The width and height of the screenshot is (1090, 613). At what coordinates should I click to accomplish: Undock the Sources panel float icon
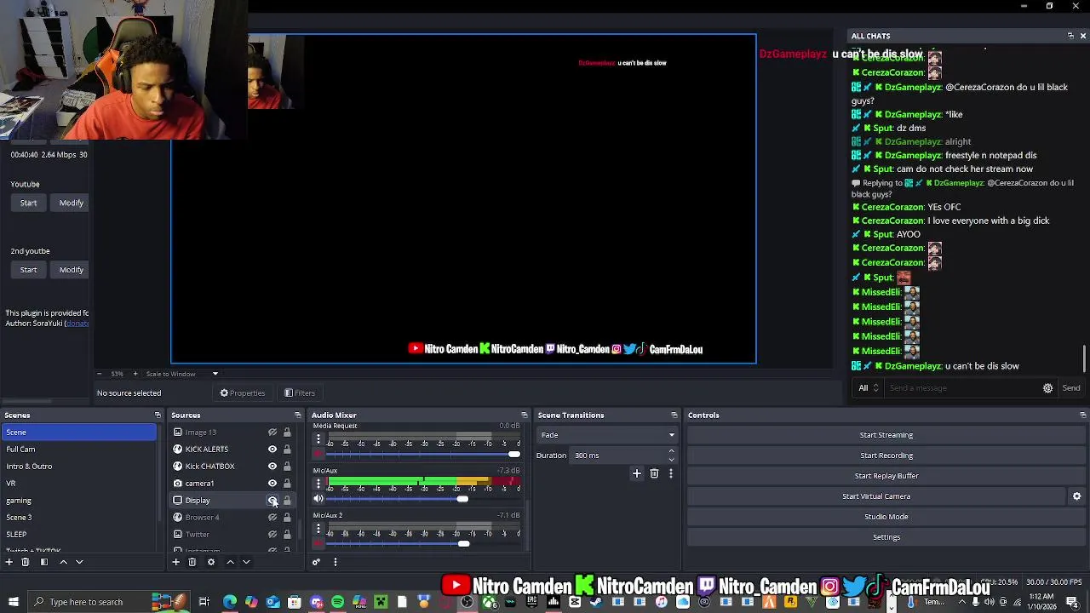click(x=298, y=415)
